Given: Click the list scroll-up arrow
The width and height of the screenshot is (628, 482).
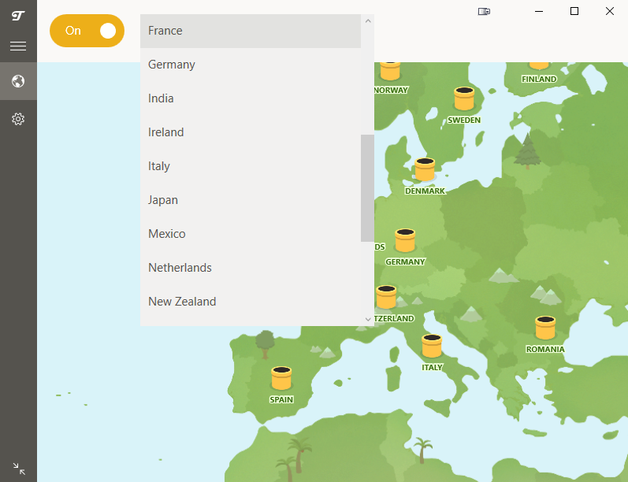Looking at the screenshot, I should [x=368, y=20].
